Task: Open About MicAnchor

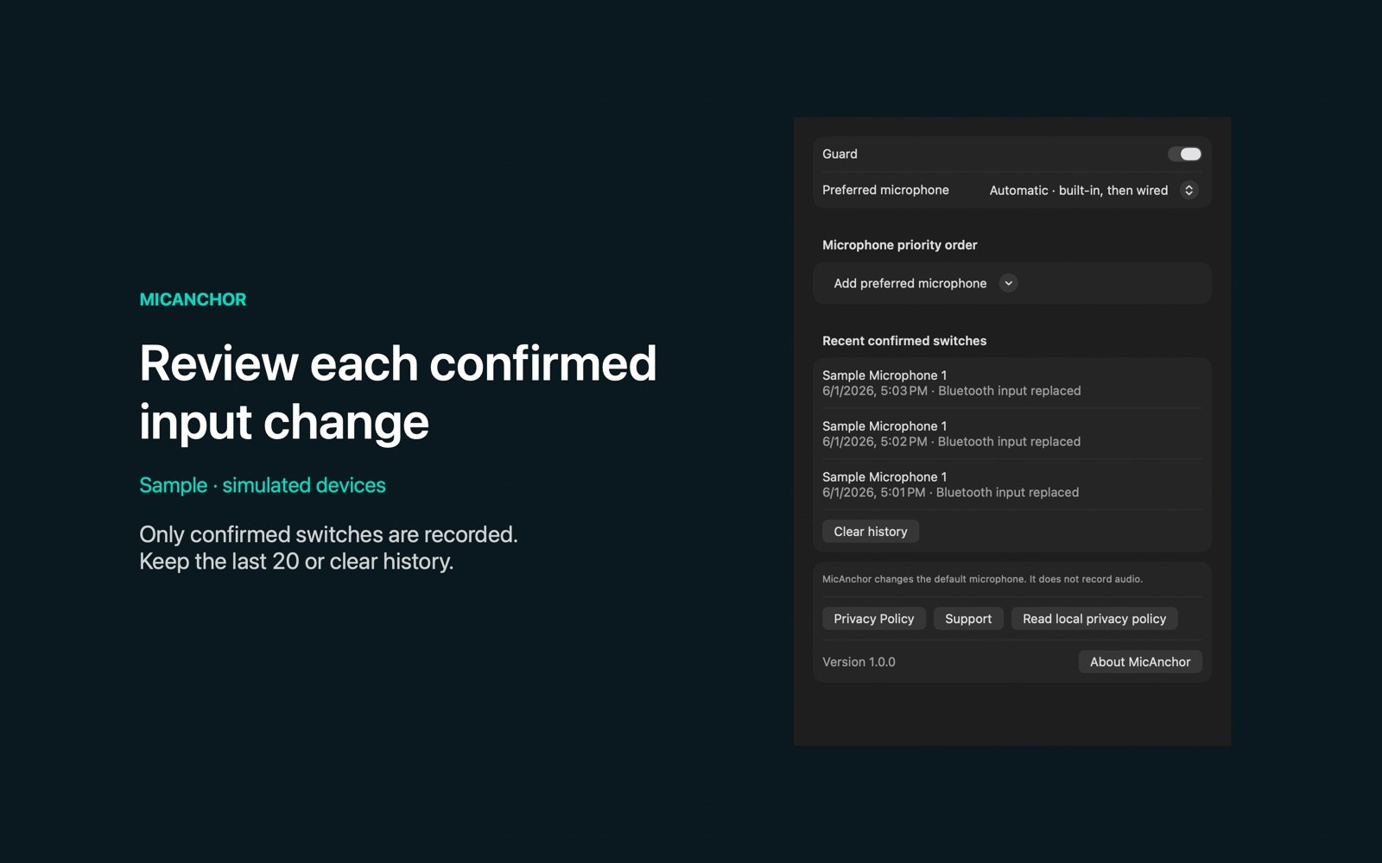Action: tap(1140, 662)
